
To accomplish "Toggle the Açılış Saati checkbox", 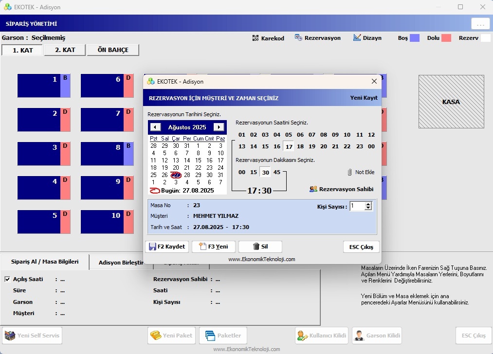I will [x=8, y=279].
